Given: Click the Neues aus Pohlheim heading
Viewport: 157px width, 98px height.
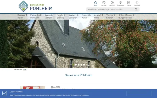Looking at the screenshot, I should coord(78,75).
